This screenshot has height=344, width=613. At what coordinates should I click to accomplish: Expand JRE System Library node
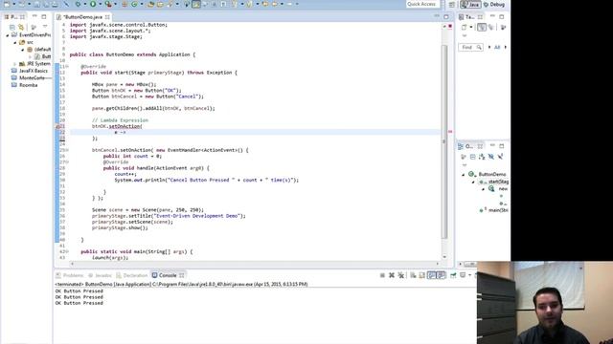point(15,64)
